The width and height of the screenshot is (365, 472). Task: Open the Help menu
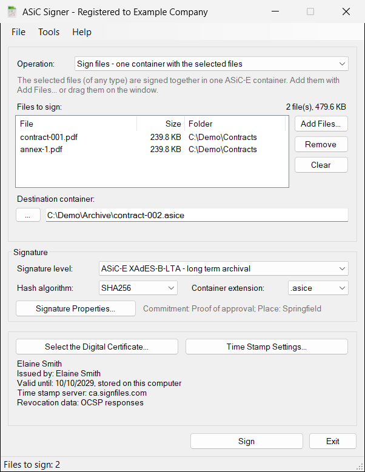coord(82,32)
